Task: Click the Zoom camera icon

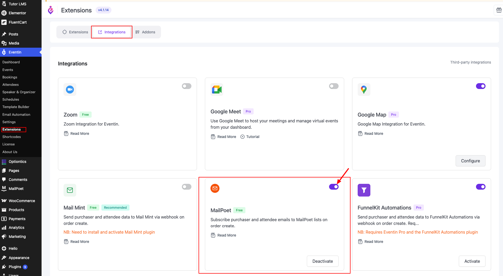Action: [70, 90]
